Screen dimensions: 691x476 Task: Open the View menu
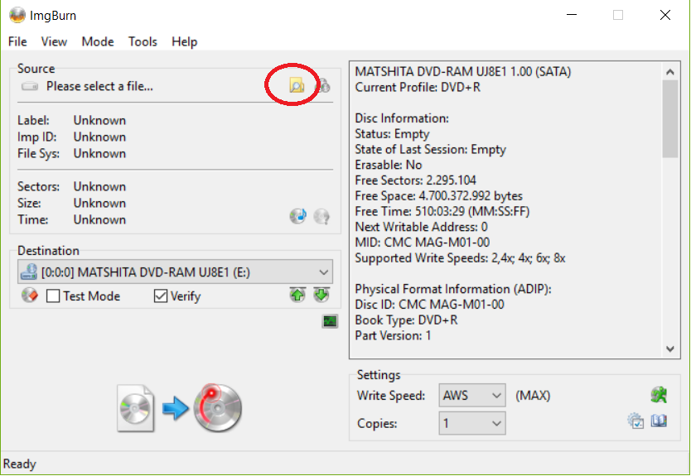tap(54, 41)
